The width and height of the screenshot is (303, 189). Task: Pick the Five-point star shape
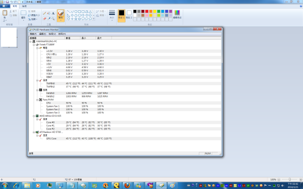[x=76, y=19]
